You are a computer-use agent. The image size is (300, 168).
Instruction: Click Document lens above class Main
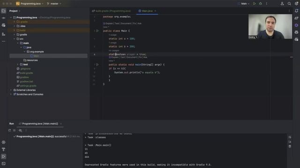[126, 24]
